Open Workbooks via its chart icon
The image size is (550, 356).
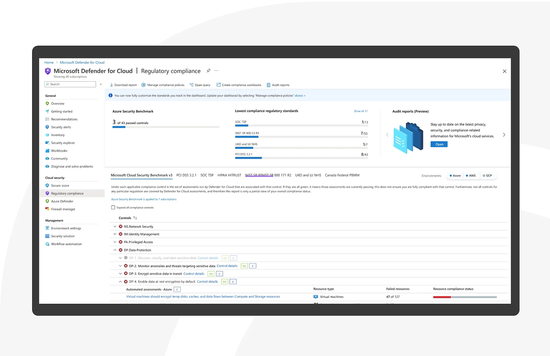point(47,151)
